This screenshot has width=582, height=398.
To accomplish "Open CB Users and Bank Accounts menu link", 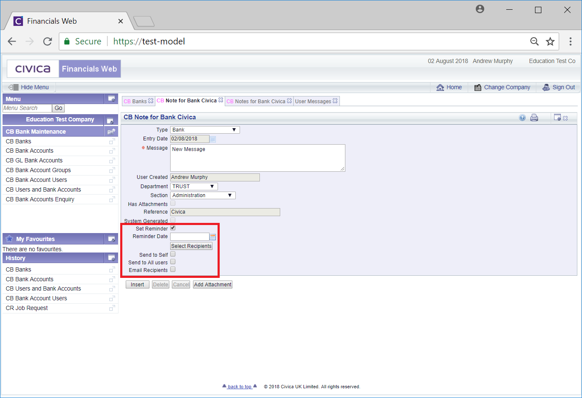I will pyautogui.click(x=43, y=190).
